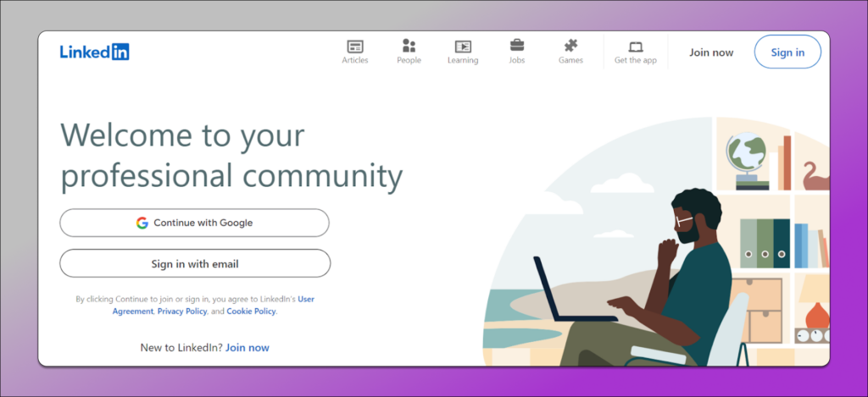
Task: Click the Welcome to your professional community heading
Action: click(231, 156)
